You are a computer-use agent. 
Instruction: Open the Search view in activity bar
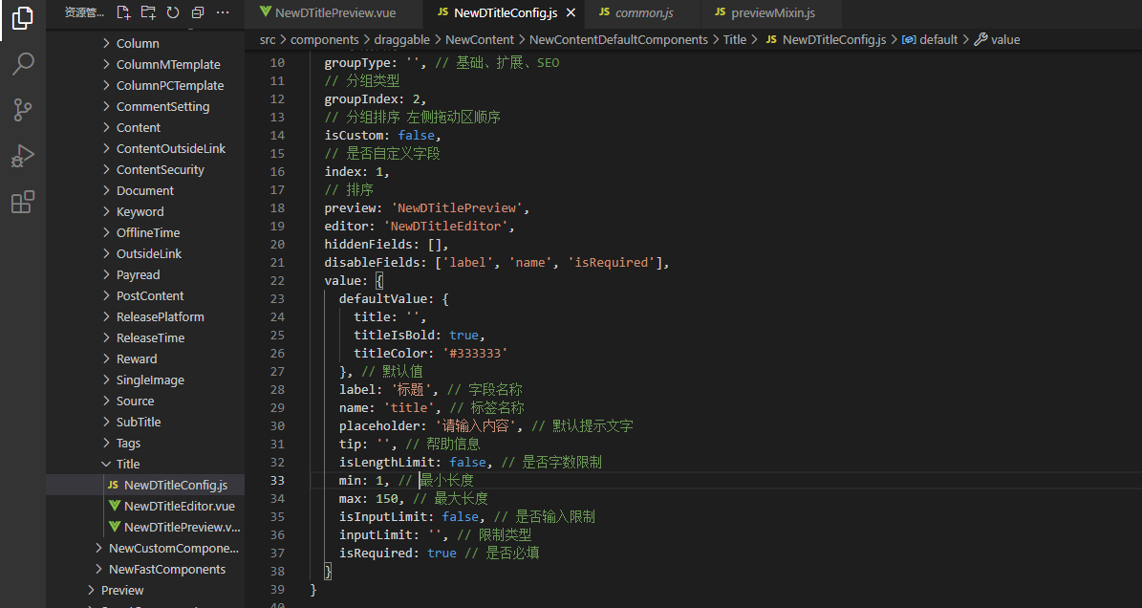click(23, 64)
